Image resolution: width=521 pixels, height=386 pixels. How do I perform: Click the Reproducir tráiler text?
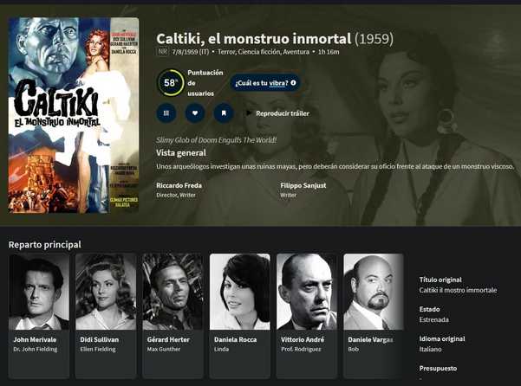click(283, 113)
